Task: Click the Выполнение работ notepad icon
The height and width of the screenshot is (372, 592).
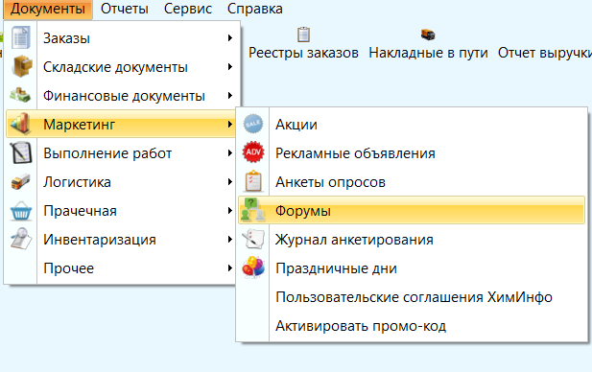Action: [21, 152]
